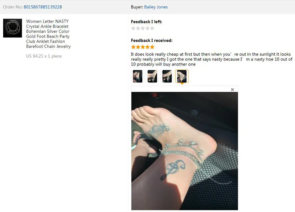Click fifth gray star under Feedback I left
Screen dimensions: 295x212
152,28
